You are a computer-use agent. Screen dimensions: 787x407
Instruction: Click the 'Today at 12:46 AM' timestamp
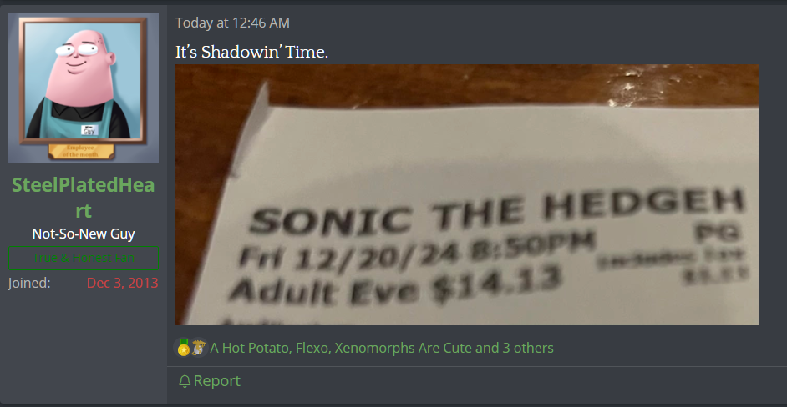click(x=232, y=23)
